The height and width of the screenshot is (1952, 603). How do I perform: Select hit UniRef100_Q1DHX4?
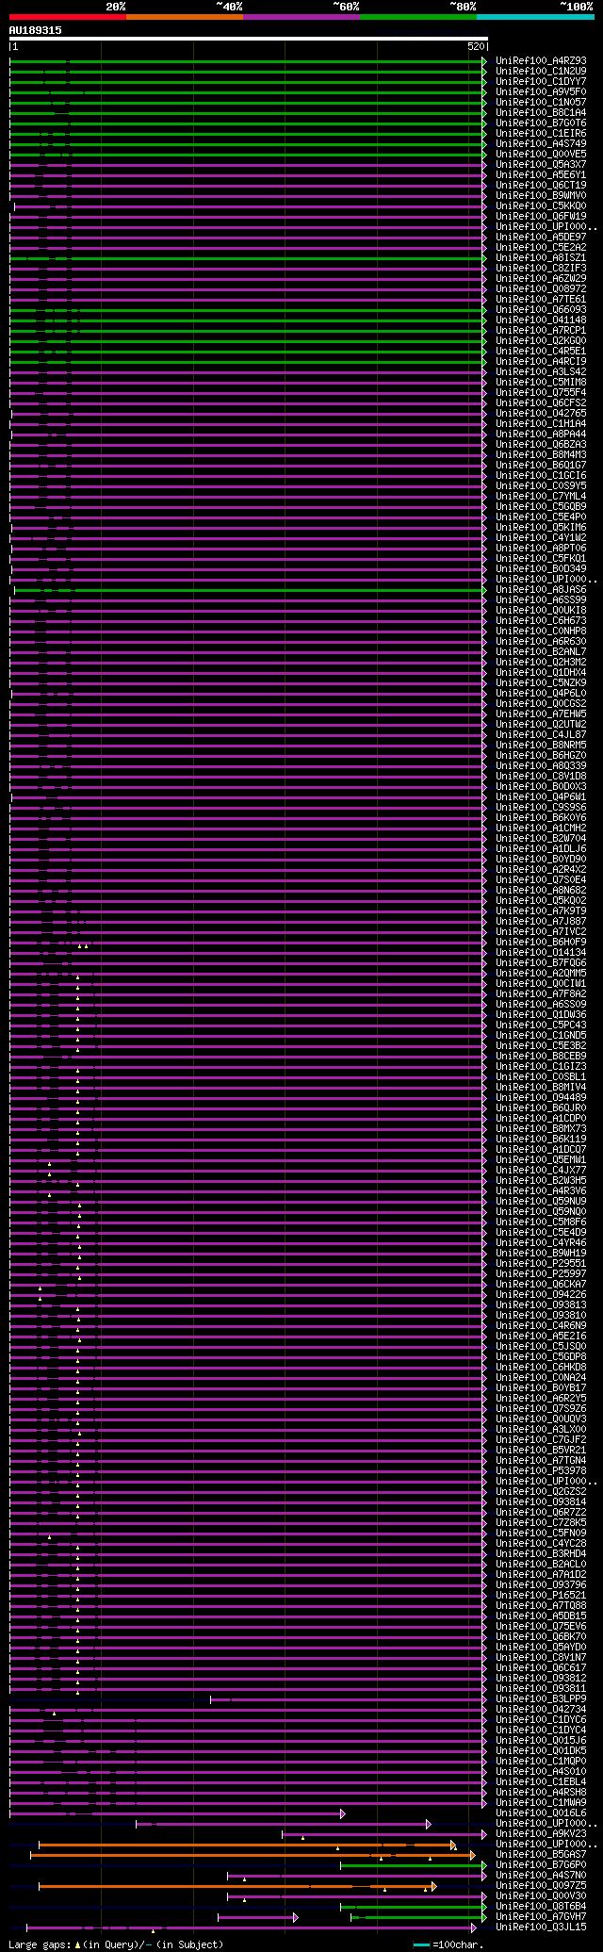click(x=541, y=672)
